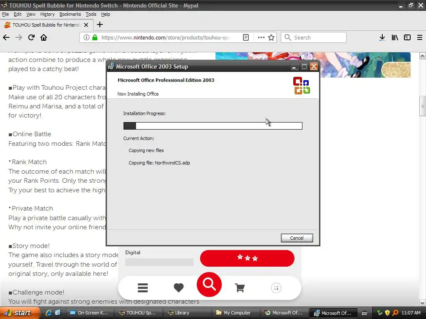
Task: Click the 'Rank Match' heading text
Action: 29,162
